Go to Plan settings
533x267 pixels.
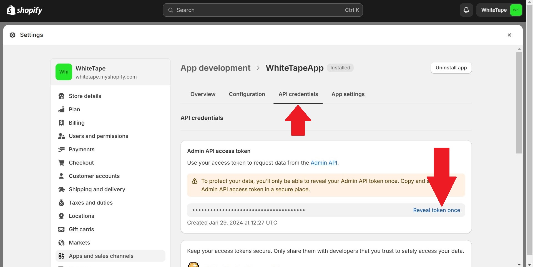[x=110, y=109]
